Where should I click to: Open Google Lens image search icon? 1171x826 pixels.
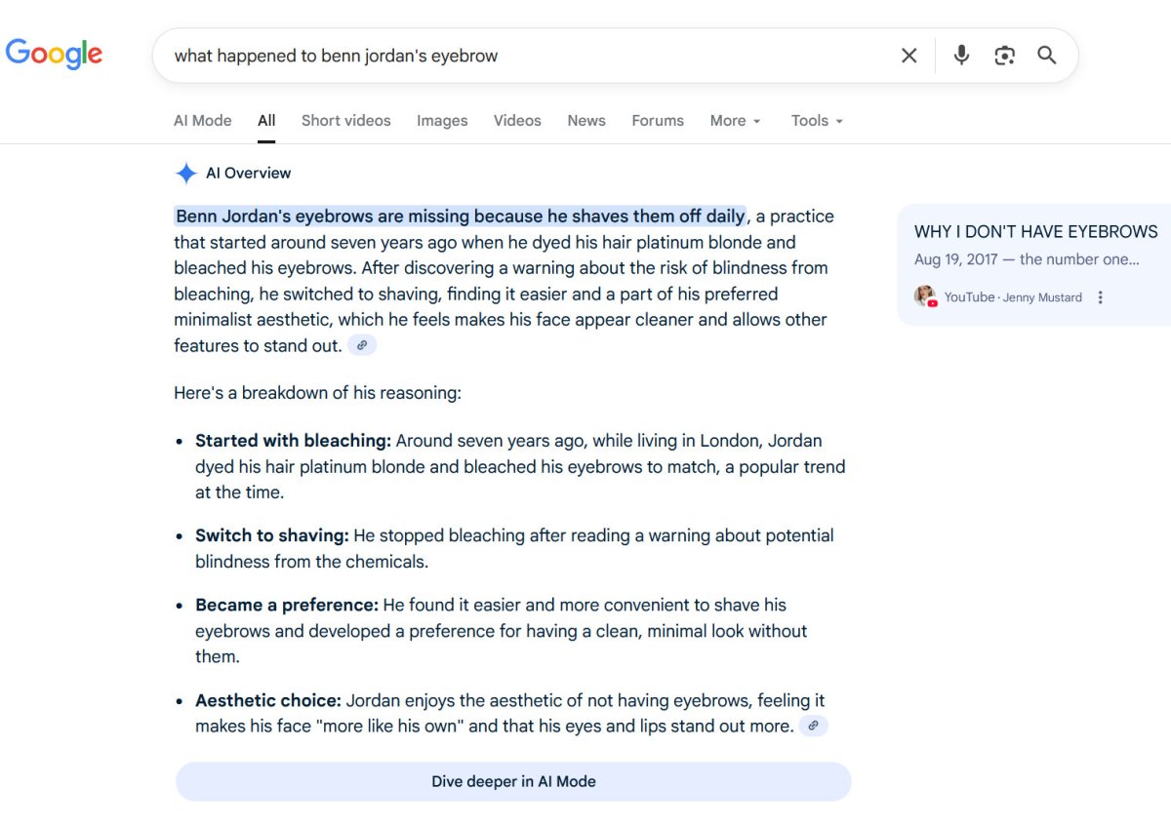click(1005, 56)
